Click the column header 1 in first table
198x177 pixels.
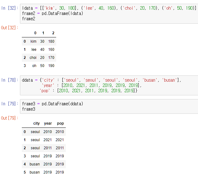[x=43, y=33]
